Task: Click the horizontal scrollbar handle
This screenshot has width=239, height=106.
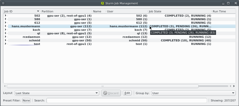Action: point(102,86)
